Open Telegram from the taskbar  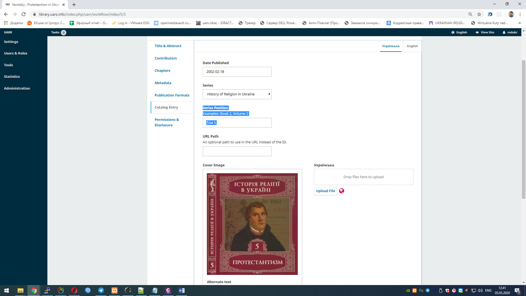pyautogui.click(x=101, y=291)
